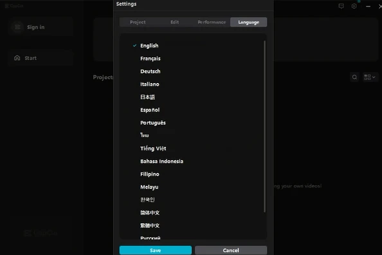The image size is (382, 255).
Task: Cancel the settings dialog
Action: coord(231,250)
